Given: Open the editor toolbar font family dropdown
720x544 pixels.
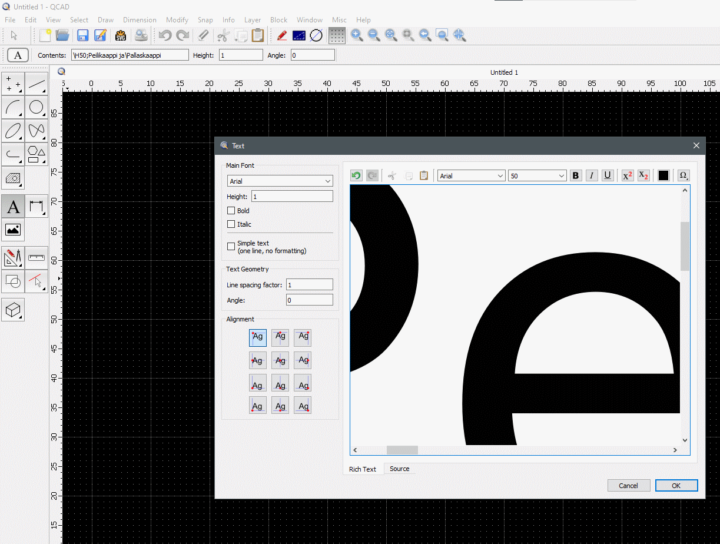Looking at the screenshot, I should click(x=471, y=176).
